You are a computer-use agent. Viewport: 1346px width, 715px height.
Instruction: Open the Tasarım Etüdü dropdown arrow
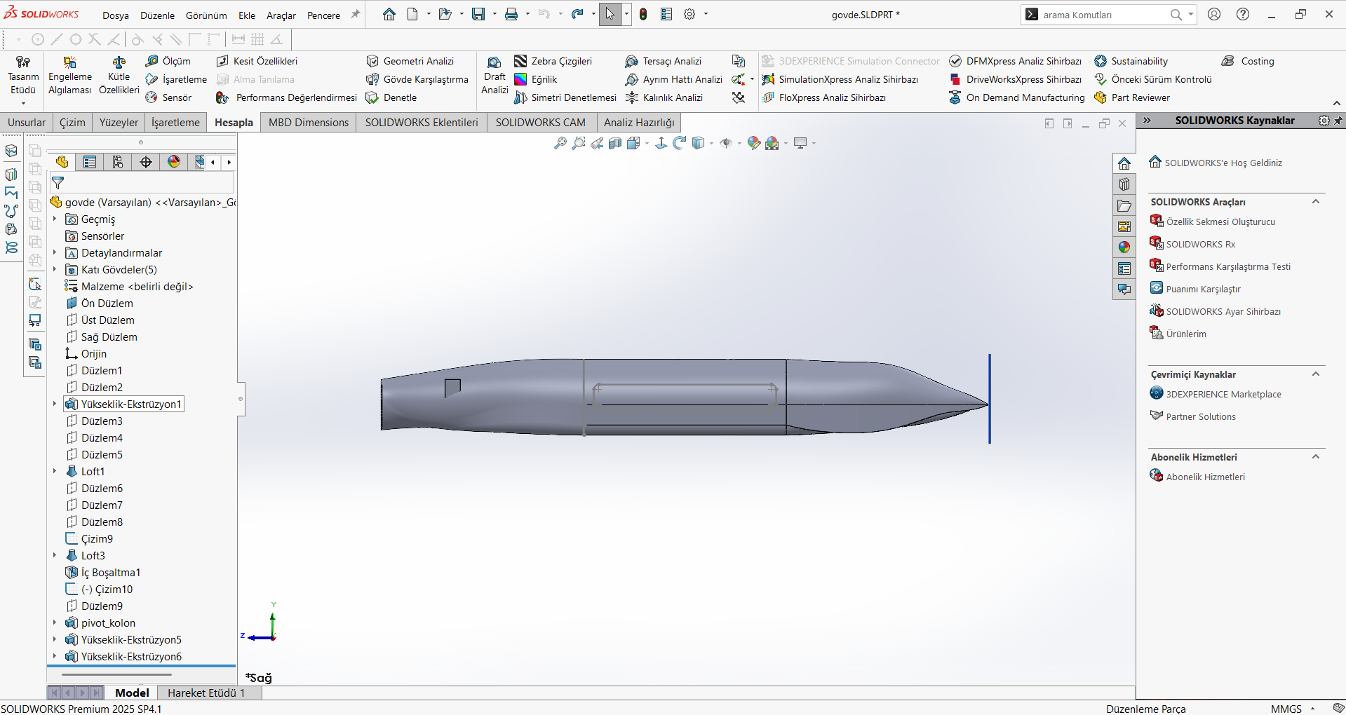click(x=23, y=104)
